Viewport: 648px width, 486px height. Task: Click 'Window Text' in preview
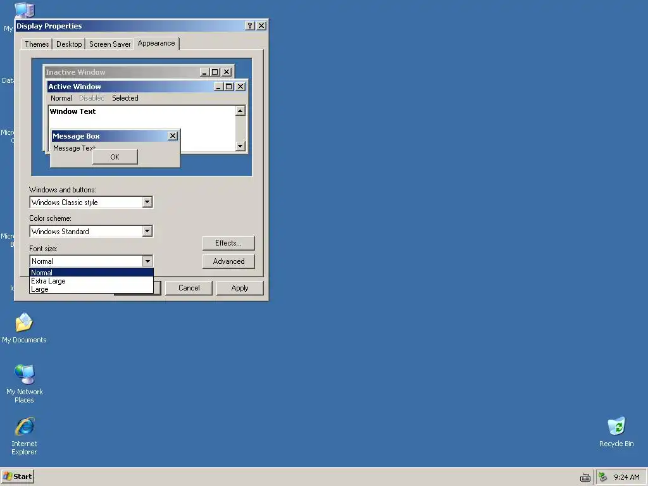(x=73, y=111)
